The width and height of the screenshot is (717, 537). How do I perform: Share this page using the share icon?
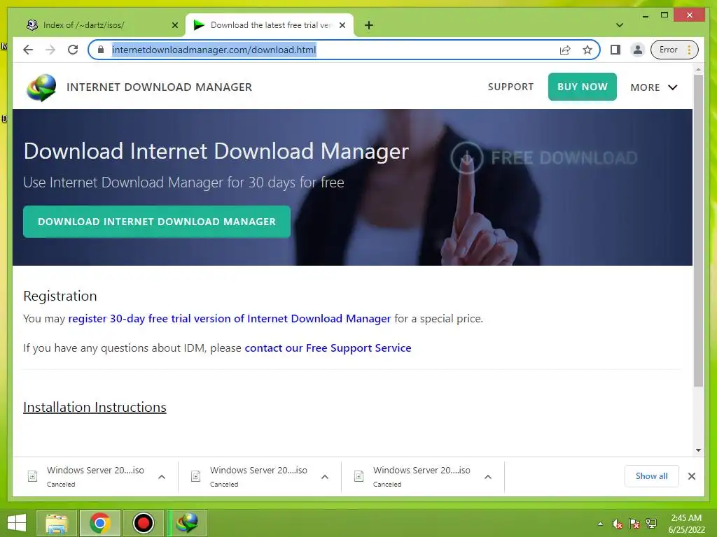coord(565,50)
